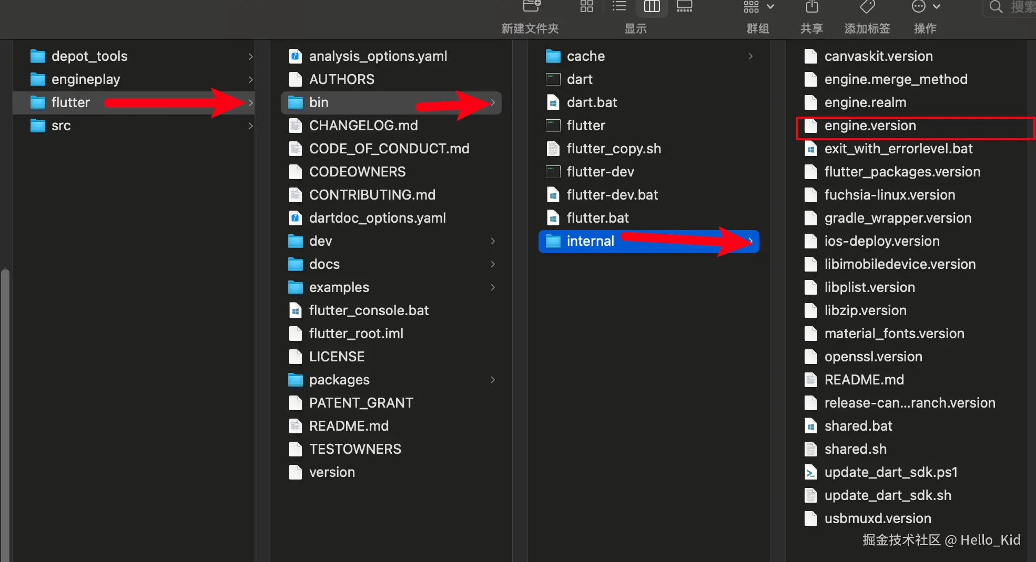Select the canvaskit.version file name
The width and height of the screenshot is (1036, 562).
click(x=879, y=56)
